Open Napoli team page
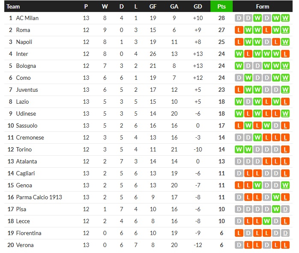Screen dimensions: 299x253 pos(24,42)
